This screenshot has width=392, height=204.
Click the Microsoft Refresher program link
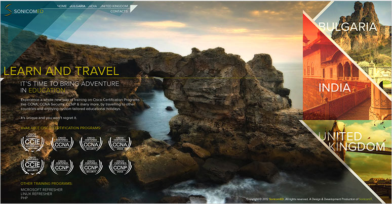tap(42, 189)
